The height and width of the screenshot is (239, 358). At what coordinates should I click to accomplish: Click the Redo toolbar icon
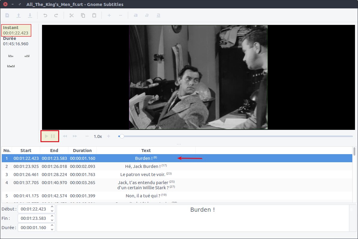(x=56, y=15)
